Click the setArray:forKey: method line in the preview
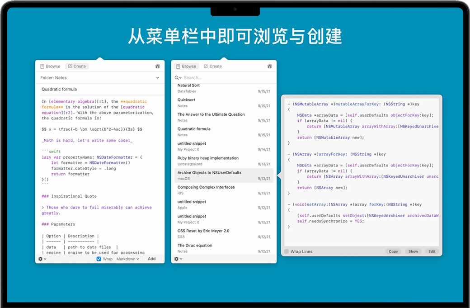The height and width of the screenshot is (308, 470). click(355, 204)
